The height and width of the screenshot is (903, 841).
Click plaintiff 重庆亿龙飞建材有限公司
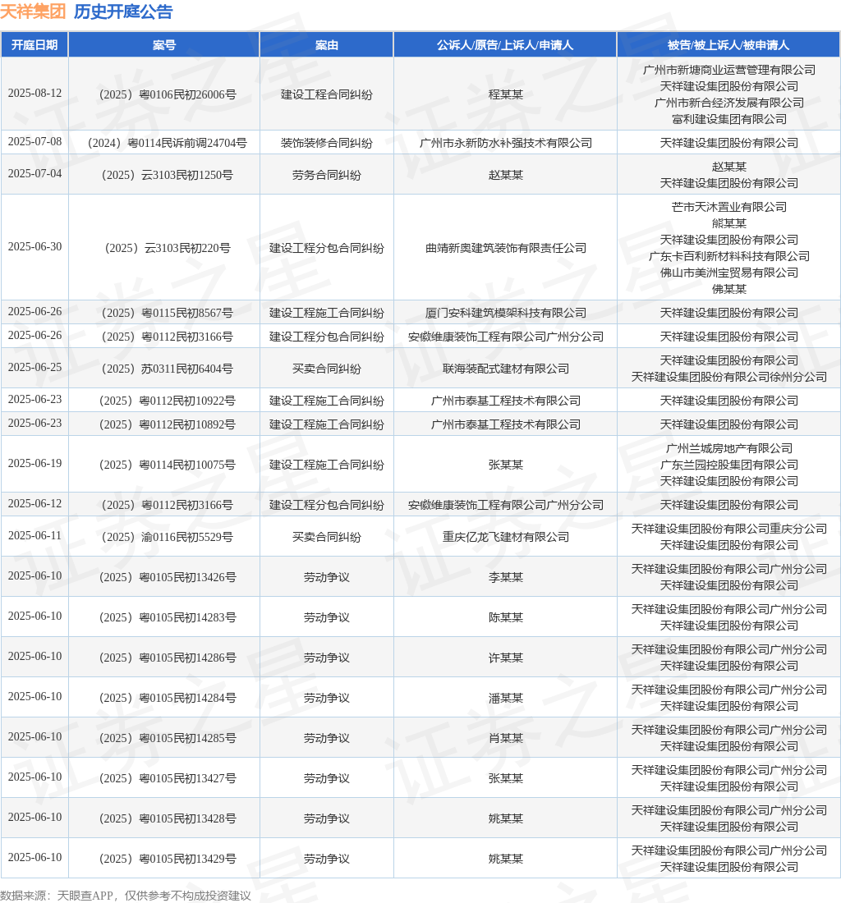(505, 537)
